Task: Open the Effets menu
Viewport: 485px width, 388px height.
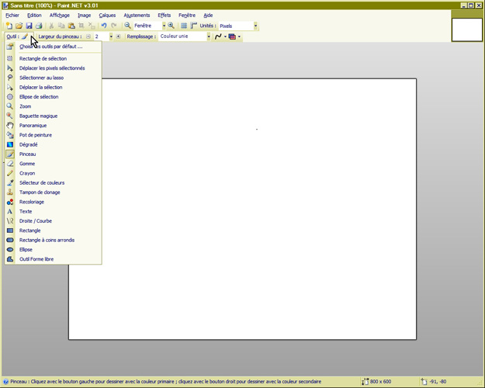Action: 164,15
